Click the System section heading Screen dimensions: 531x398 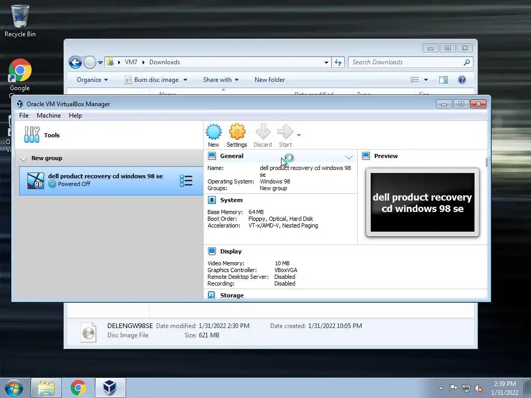pos(231,200)
